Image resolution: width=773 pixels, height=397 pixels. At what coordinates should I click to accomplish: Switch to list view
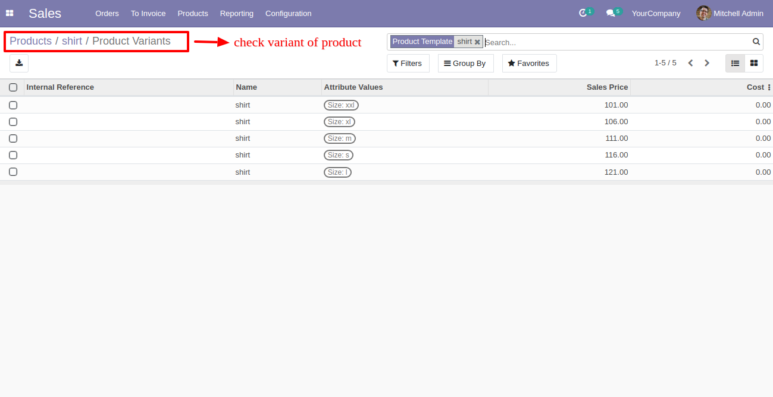pos(735,63)
